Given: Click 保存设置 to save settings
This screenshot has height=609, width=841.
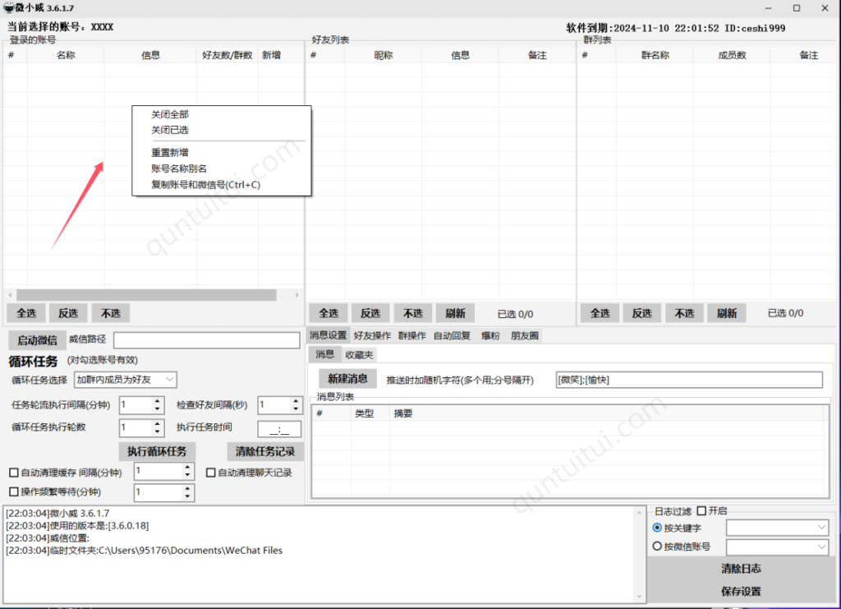Looking at the screenshot, I should click(742, 591).
